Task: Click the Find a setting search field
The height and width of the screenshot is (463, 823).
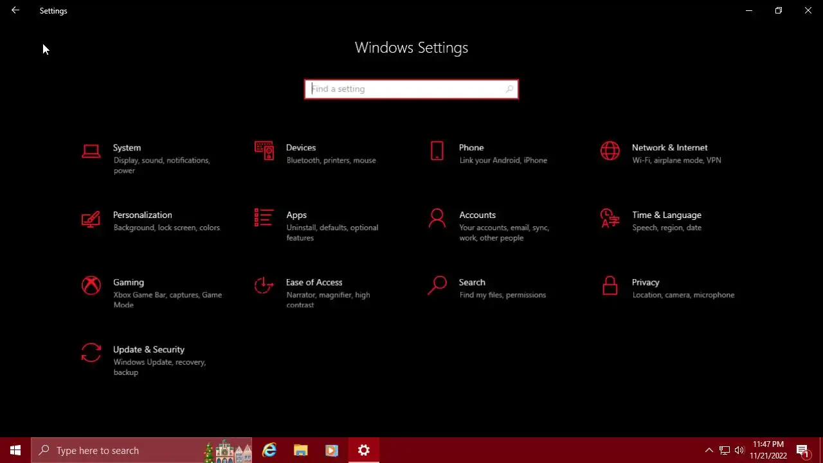Action: [411, 89]
